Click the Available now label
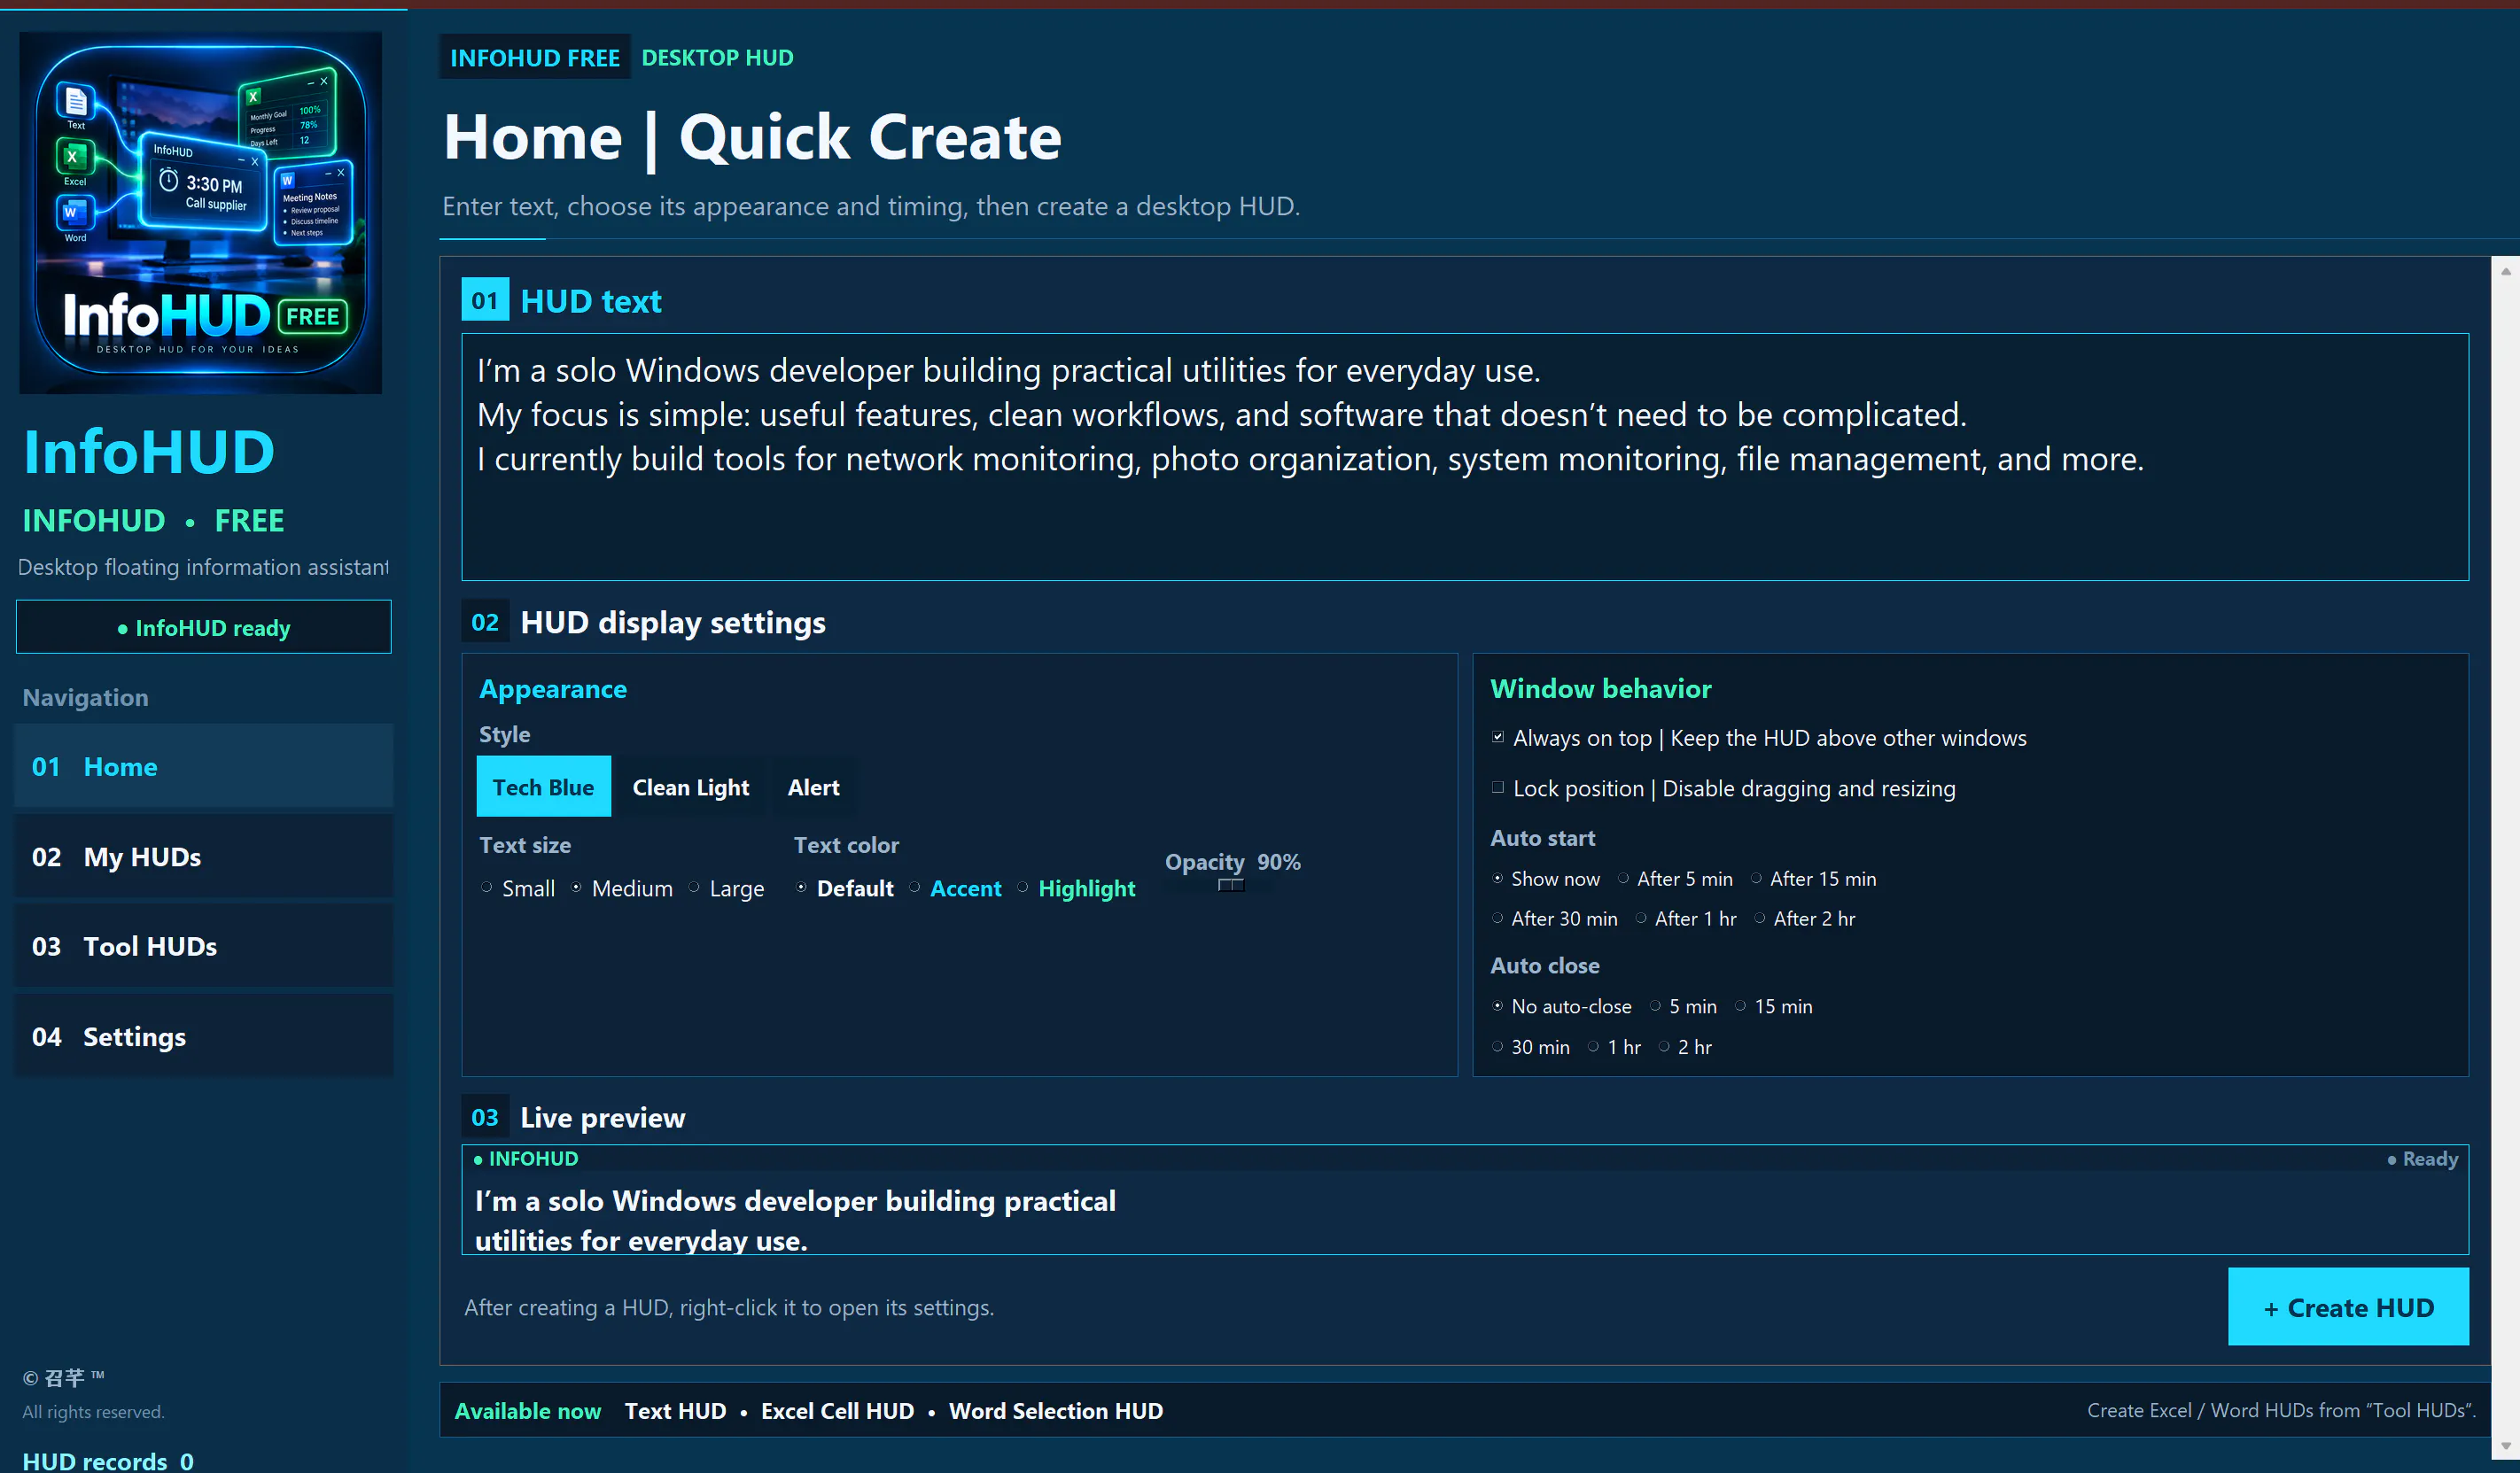Image resolution: width=2520 pixels, height=1473 pixels. pyautogui.click(x=527, y=1411)
